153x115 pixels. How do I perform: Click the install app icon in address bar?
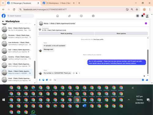[x=127, y=10]
